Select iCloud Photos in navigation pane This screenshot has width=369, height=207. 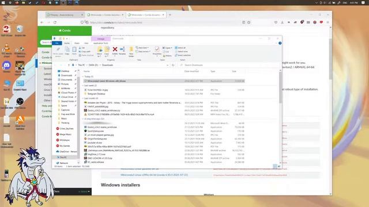[67, 93]
